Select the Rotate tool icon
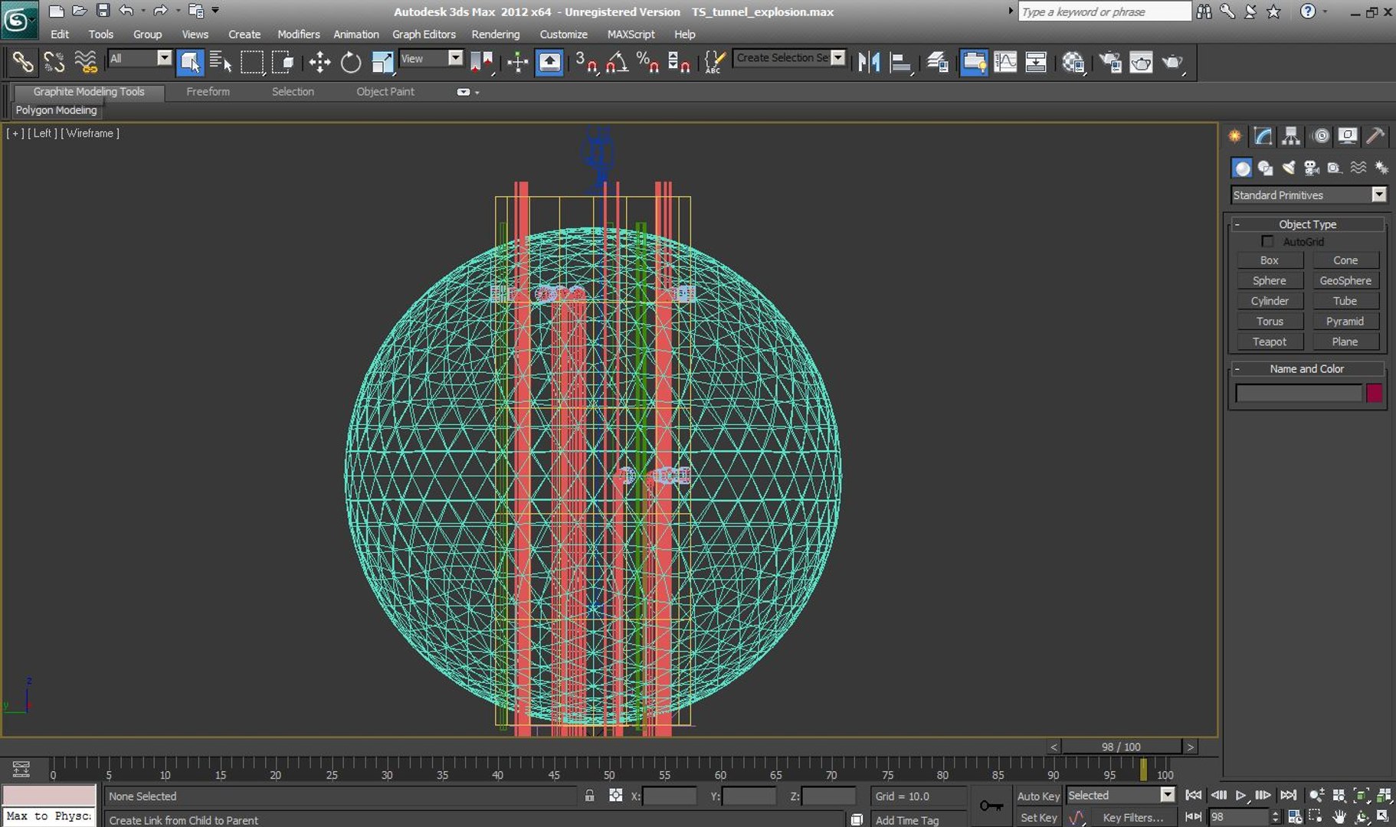 tap(350, 62)
